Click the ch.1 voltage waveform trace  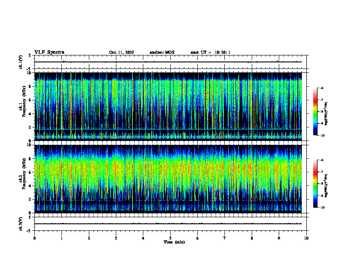coord(168,62)
